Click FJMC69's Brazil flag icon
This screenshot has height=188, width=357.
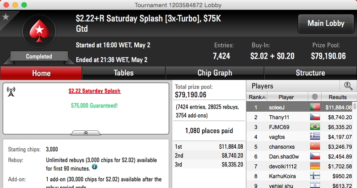[x=315, y=127]
